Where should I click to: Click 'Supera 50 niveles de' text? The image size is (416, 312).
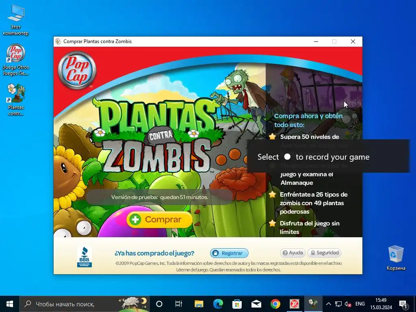click(x=310, y=136)
